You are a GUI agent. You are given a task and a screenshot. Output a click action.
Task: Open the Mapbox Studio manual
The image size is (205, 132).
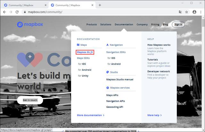[x=120, y=79]
